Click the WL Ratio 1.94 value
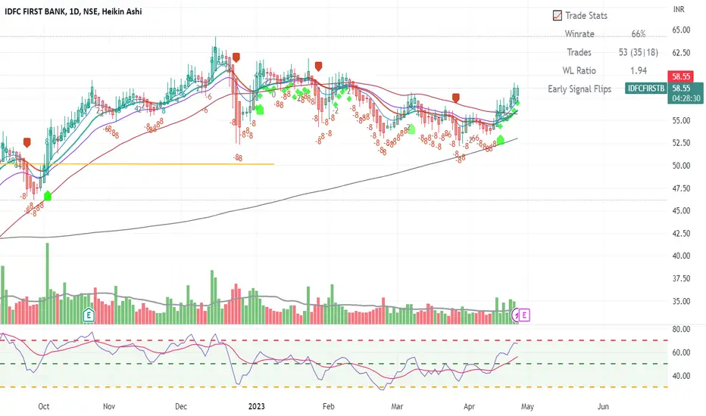 [639, 70]
